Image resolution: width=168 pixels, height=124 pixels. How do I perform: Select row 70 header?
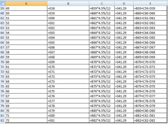(2, 62)
